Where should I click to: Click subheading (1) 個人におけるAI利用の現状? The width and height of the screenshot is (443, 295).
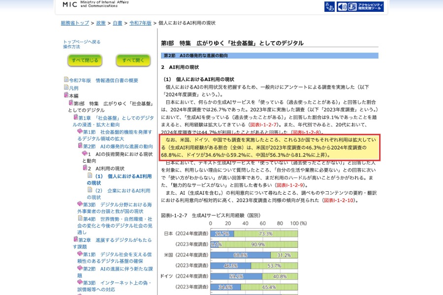199,79
